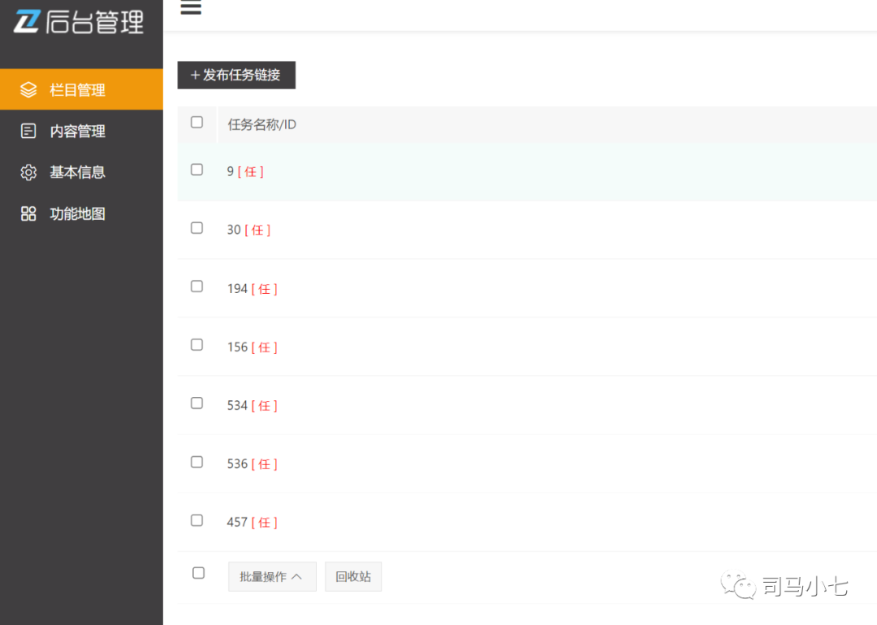Click the task row labeled 457
This screenshot has height=625, width=877.
coord(527,522)
